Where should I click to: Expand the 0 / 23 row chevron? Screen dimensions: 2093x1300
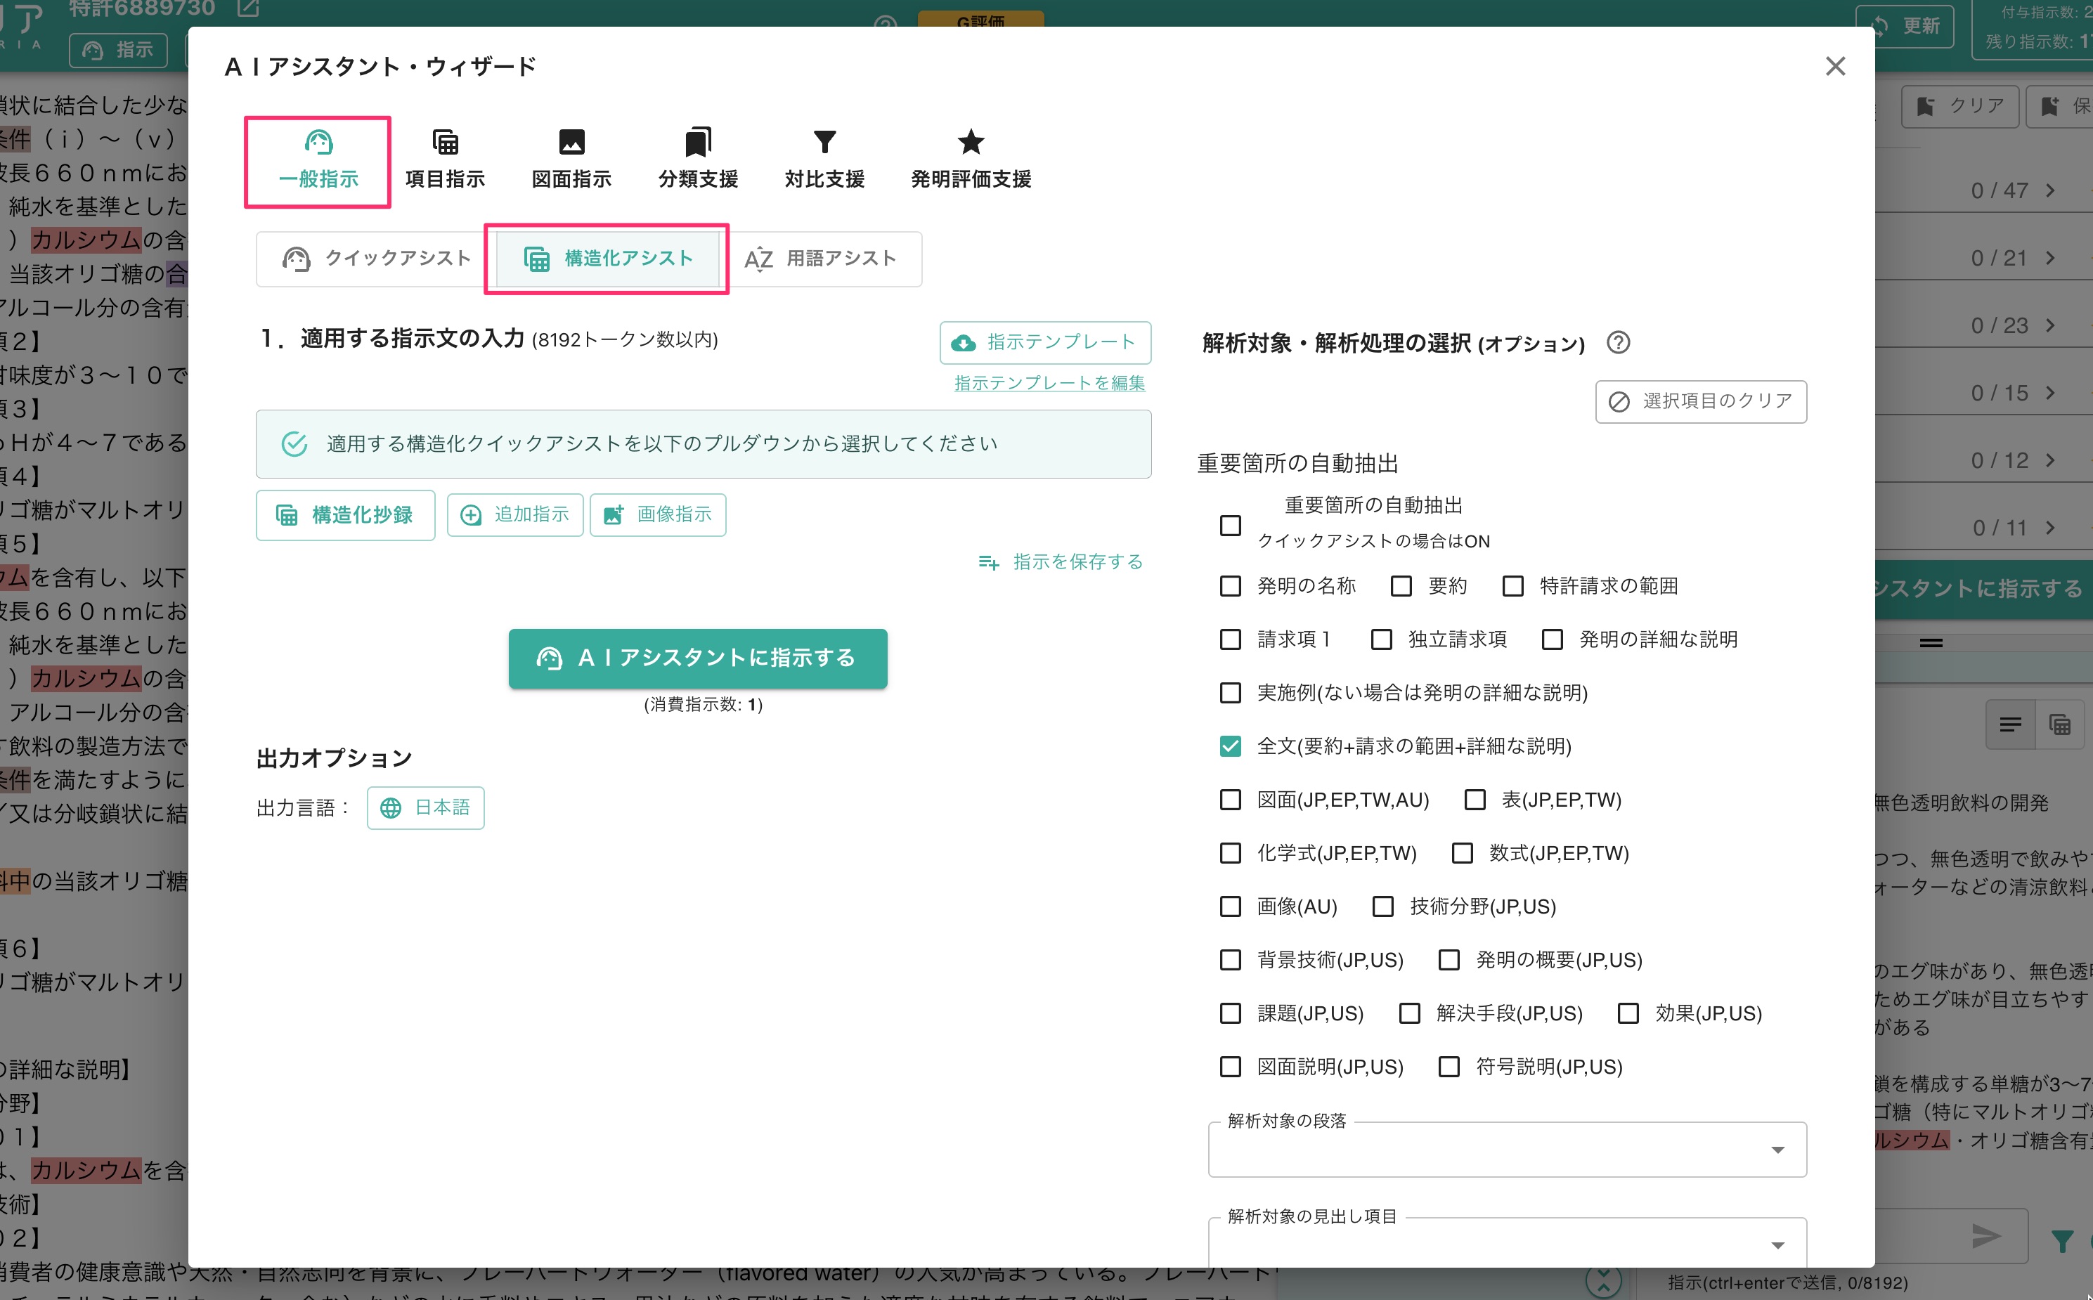pos(2051,325)
